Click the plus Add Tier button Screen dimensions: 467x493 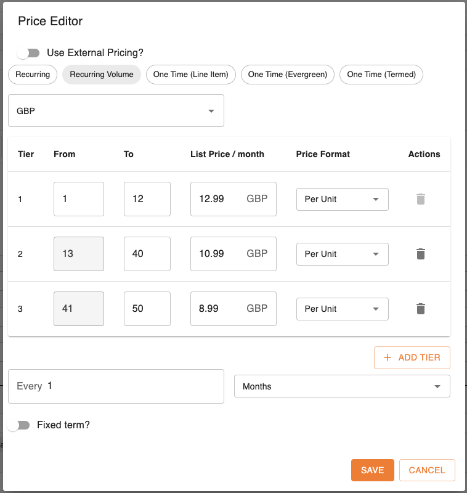(412, 357)
